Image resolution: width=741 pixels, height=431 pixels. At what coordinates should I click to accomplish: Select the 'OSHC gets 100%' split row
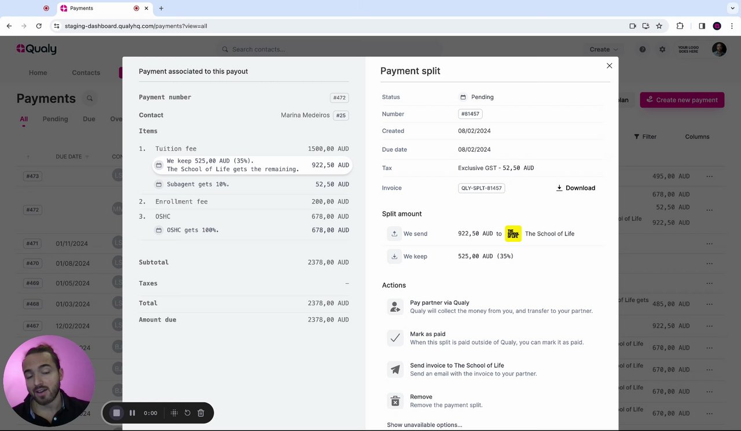pyautogui.click(x=252, y=230)
